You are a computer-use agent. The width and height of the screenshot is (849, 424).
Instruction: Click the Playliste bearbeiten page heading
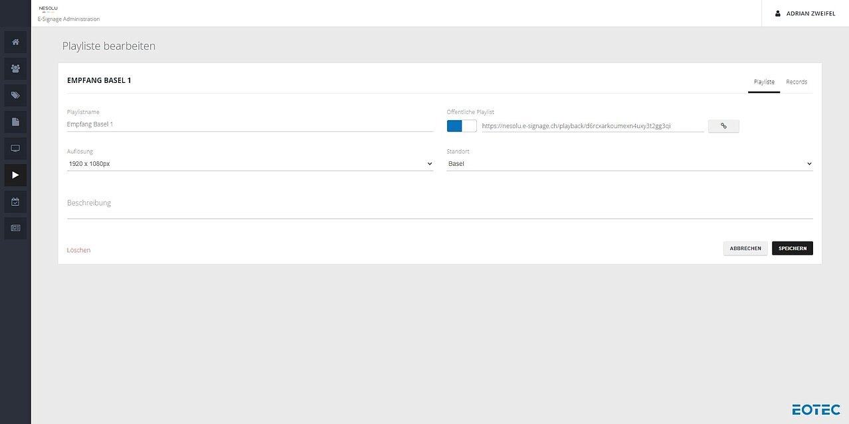[109, 46]
